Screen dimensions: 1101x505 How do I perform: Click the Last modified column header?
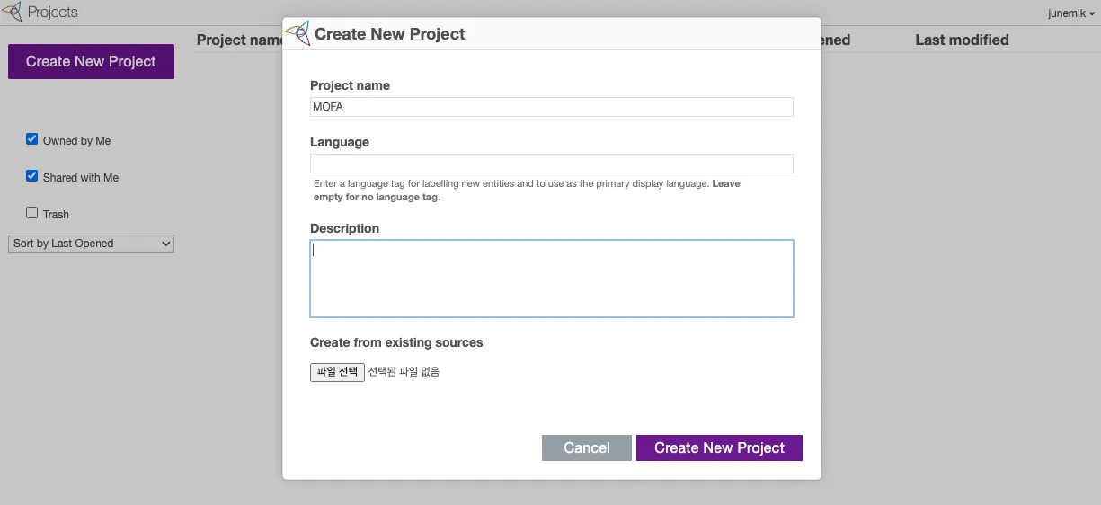click(962, 40)
